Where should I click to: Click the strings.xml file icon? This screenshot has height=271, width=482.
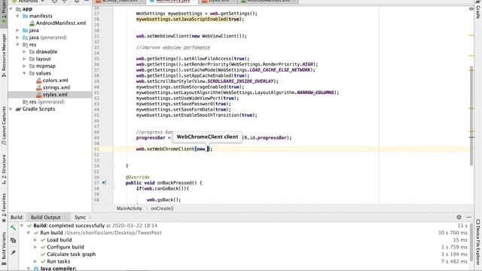(38, 87)
